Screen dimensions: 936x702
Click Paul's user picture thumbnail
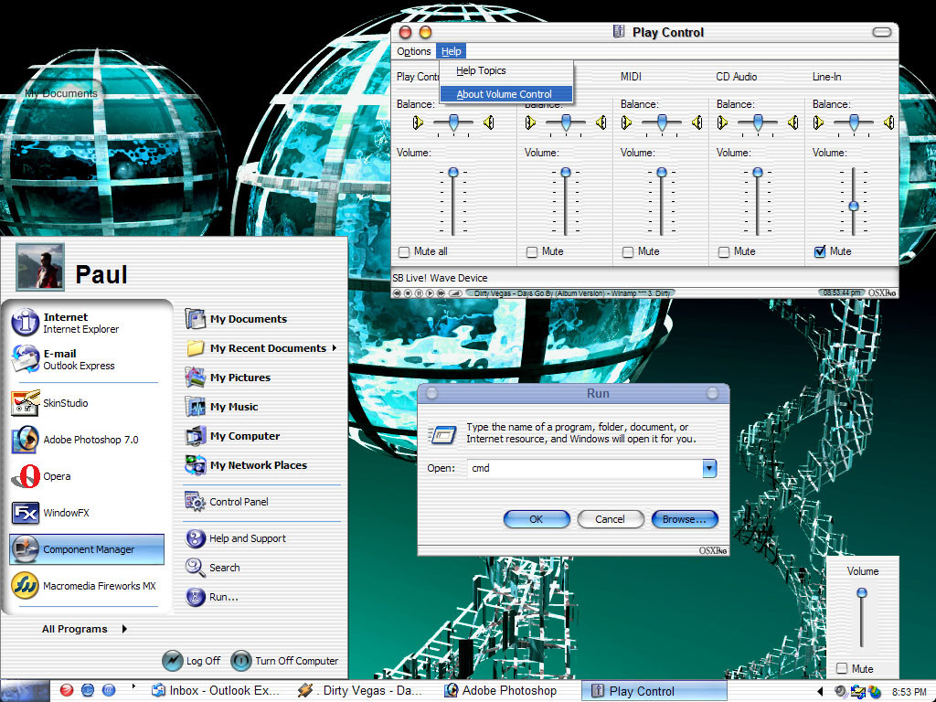(x=40, y=268)
